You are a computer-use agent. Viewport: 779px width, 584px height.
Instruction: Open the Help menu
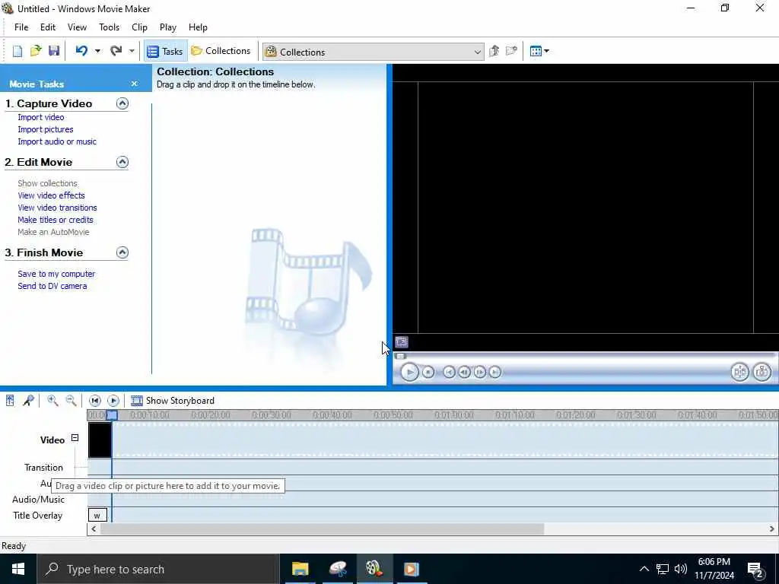pos(198,27)
